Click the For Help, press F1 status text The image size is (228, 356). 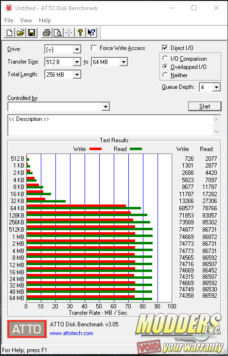(x=24, y=350)
